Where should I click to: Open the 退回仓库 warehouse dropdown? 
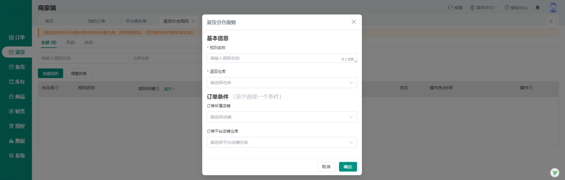(282, 82)
